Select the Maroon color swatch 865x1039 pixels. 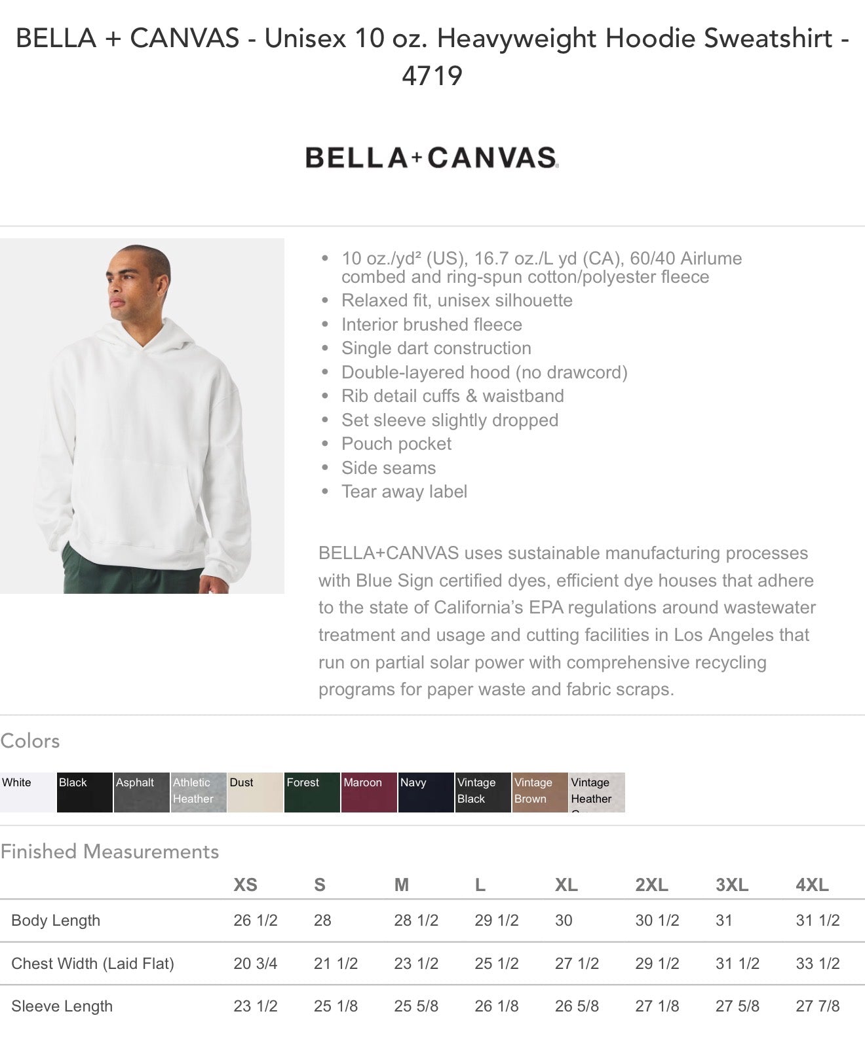click(369, 792)
